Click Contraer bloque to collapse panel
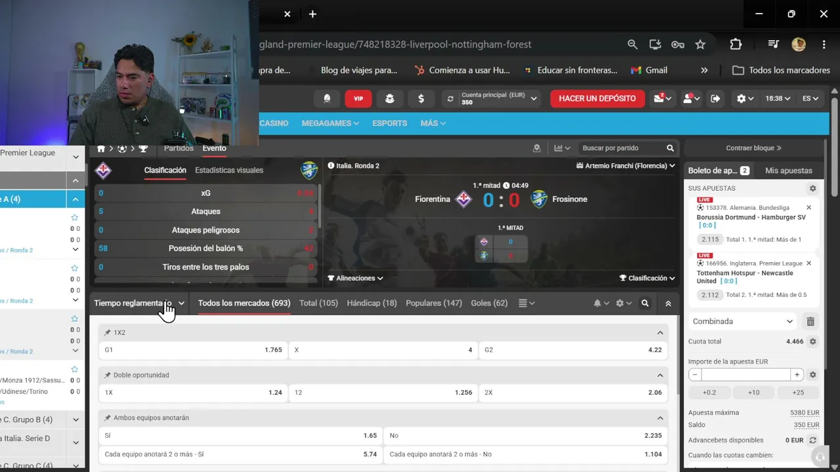 pyautogui.click(x=753, y=148)
